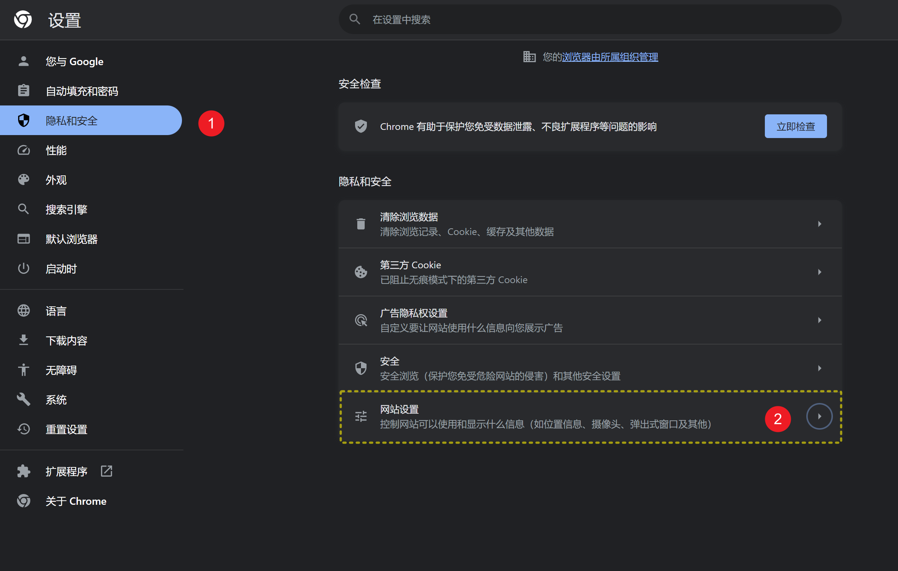Screen dimensions: 898x571
Task: Focus the 在设置中搜索 search field
Action: click(589, 19)
